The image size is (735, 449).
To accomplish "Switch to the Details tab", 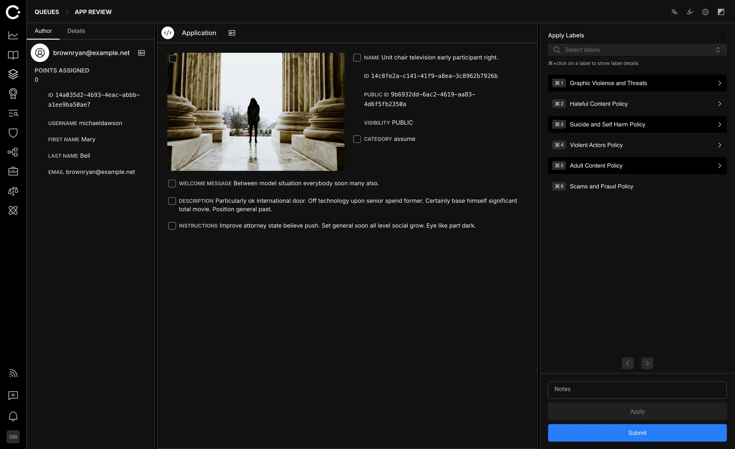I will click(x=76, y=31).
